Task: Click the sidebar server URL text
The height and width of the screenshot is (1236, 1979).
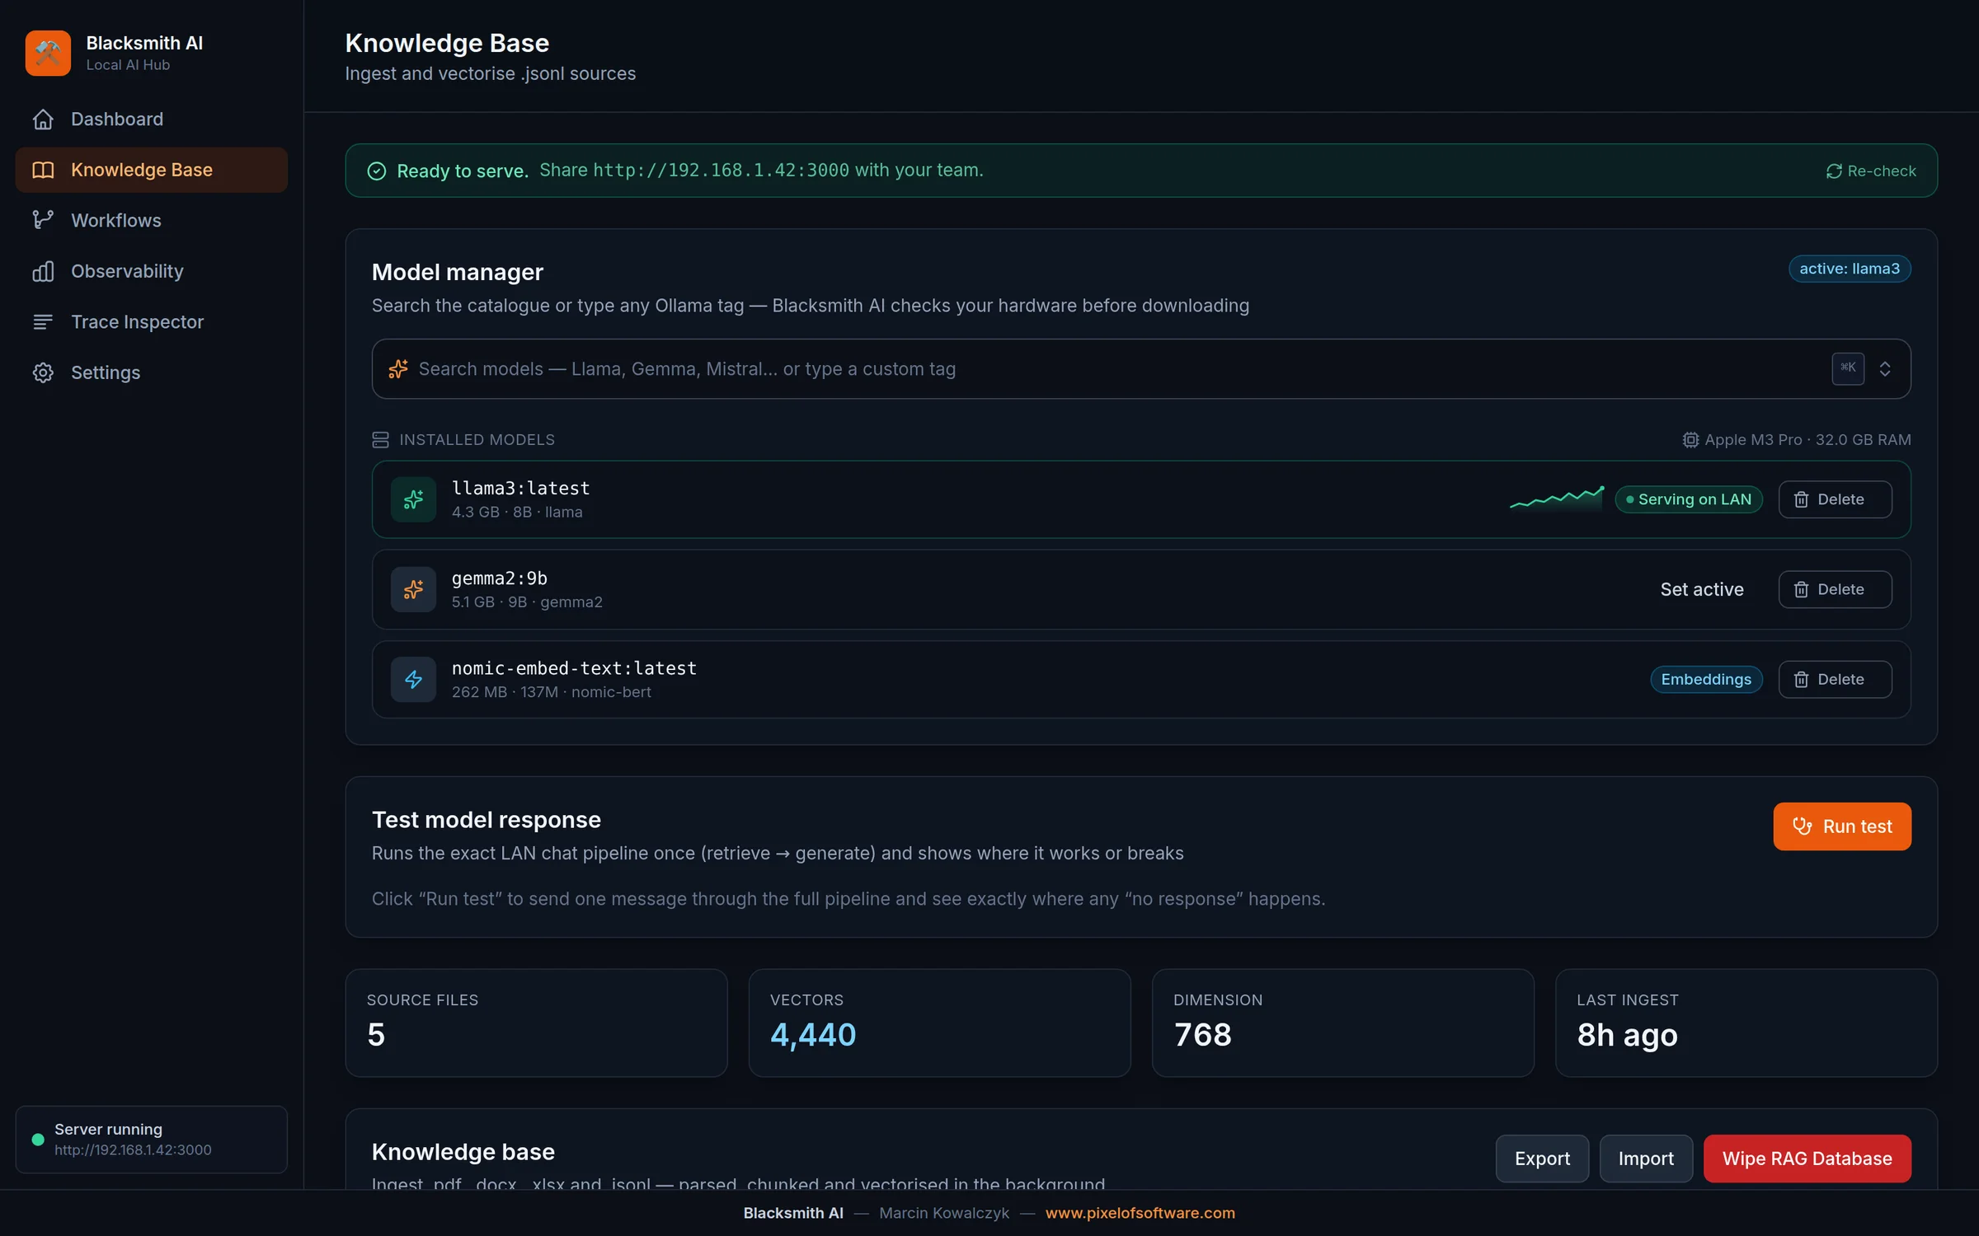Action: coord(133,1150)
